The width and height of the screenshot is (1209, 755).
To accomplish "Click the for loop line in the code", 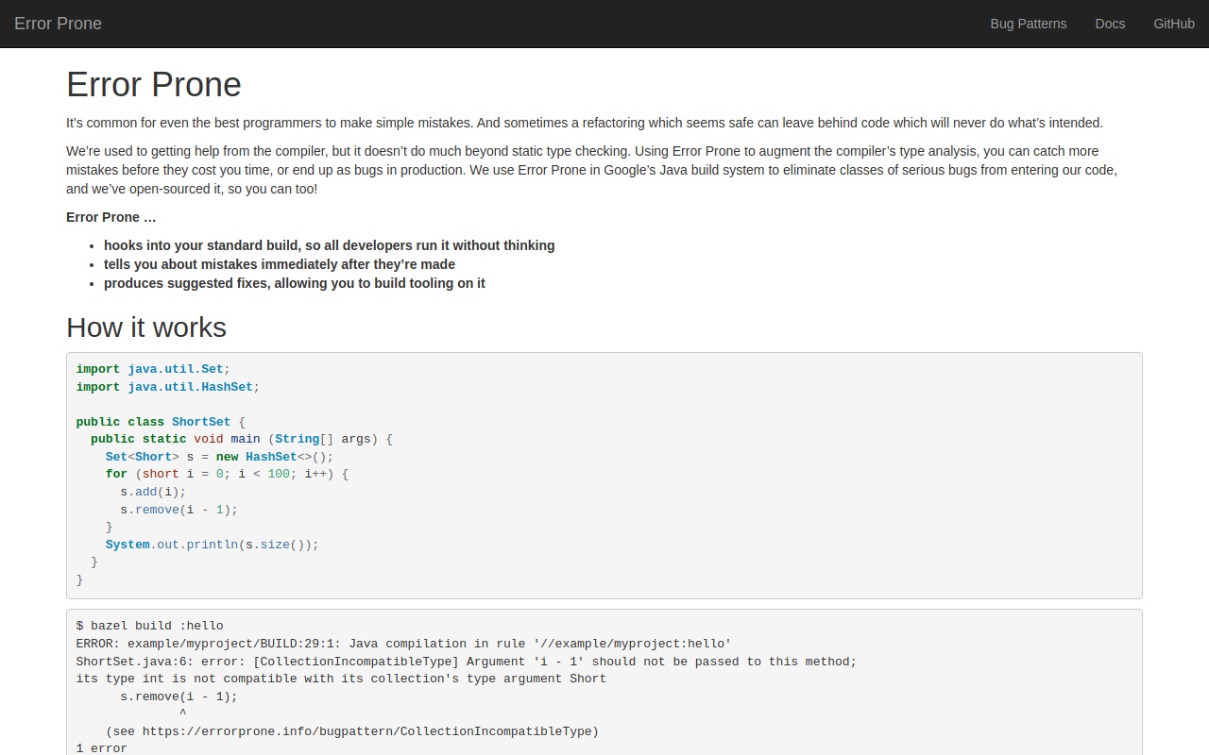I will click(227, 474).
